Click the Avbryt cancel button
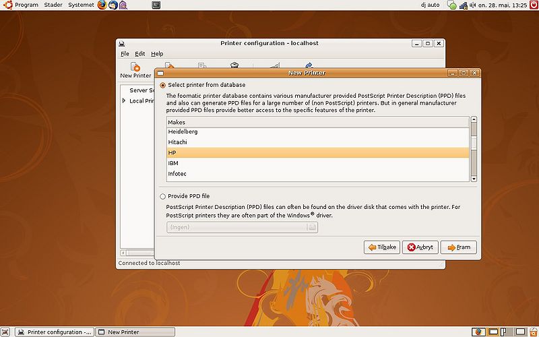 click(420, 247)
